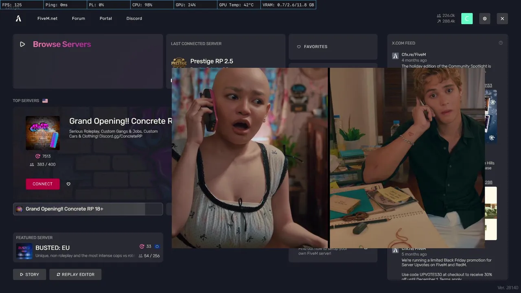Click the heart icon next to Favorites
This screenshot has width=521, height=293.
tap(299, 47)
